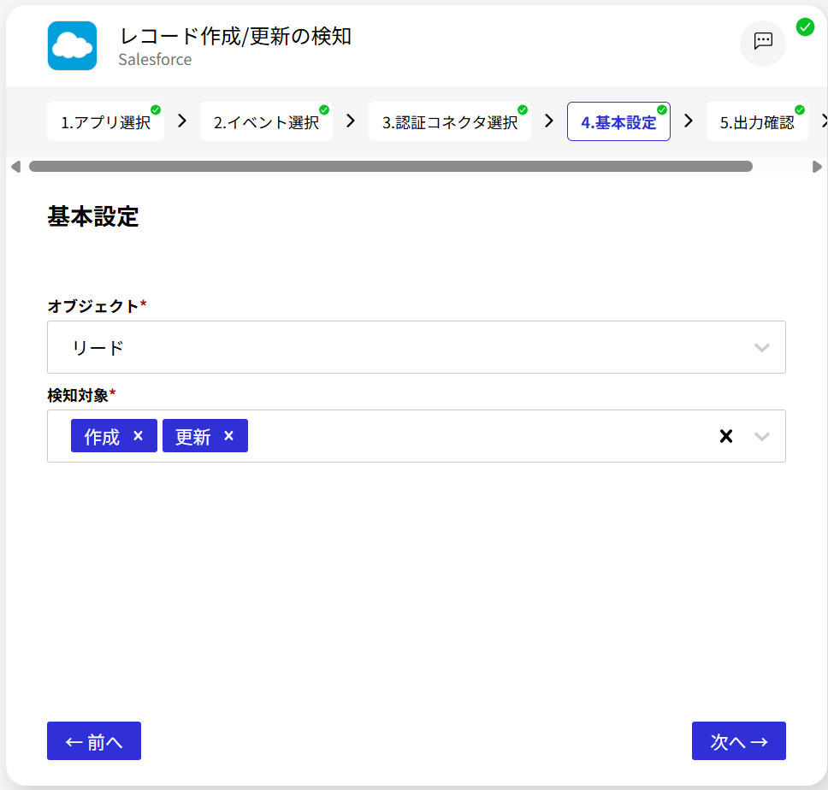Viewport: 828px width, 790px height.
Task: Click the horizontal step scrollbar thumb
Action: tap(390, 167)
